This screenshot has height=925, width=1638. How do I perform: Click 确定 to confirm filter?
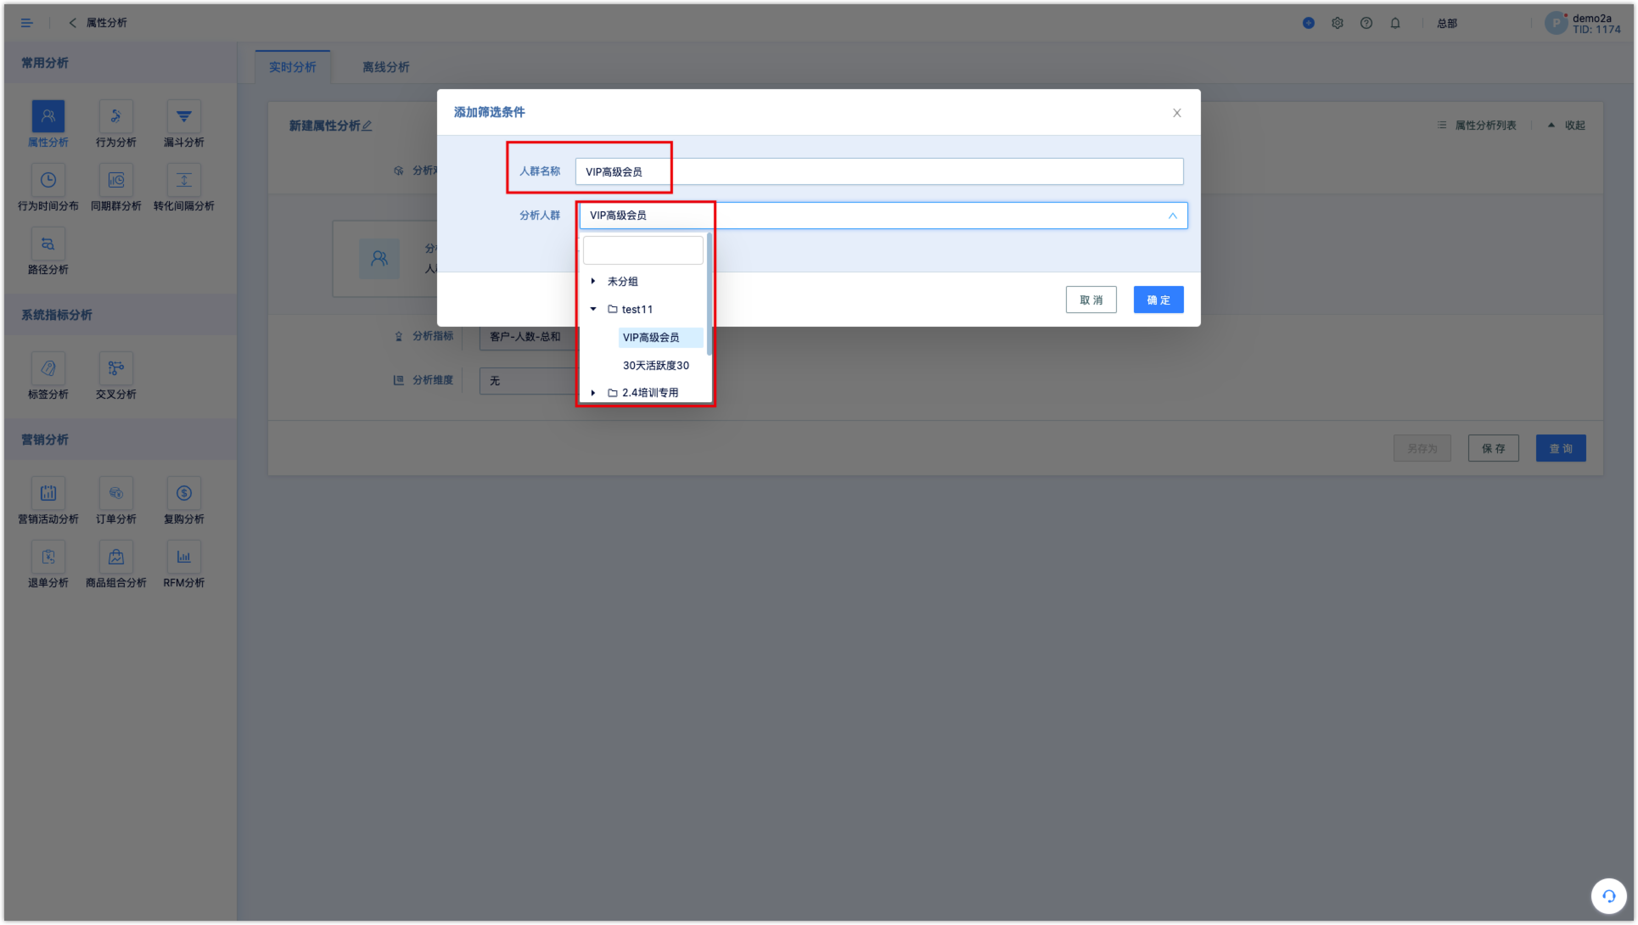[x=1158, y=300]
